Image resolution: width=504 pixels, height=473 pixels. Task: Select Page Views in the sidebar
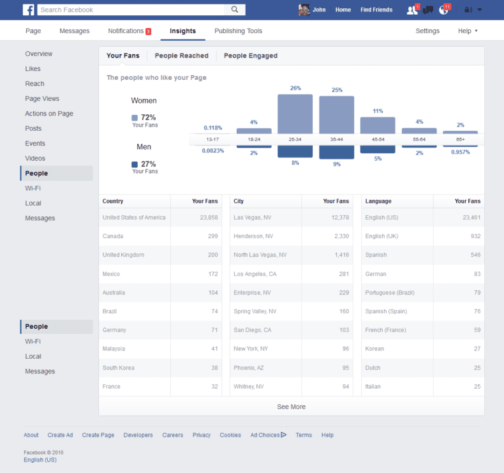coord(42,98)
